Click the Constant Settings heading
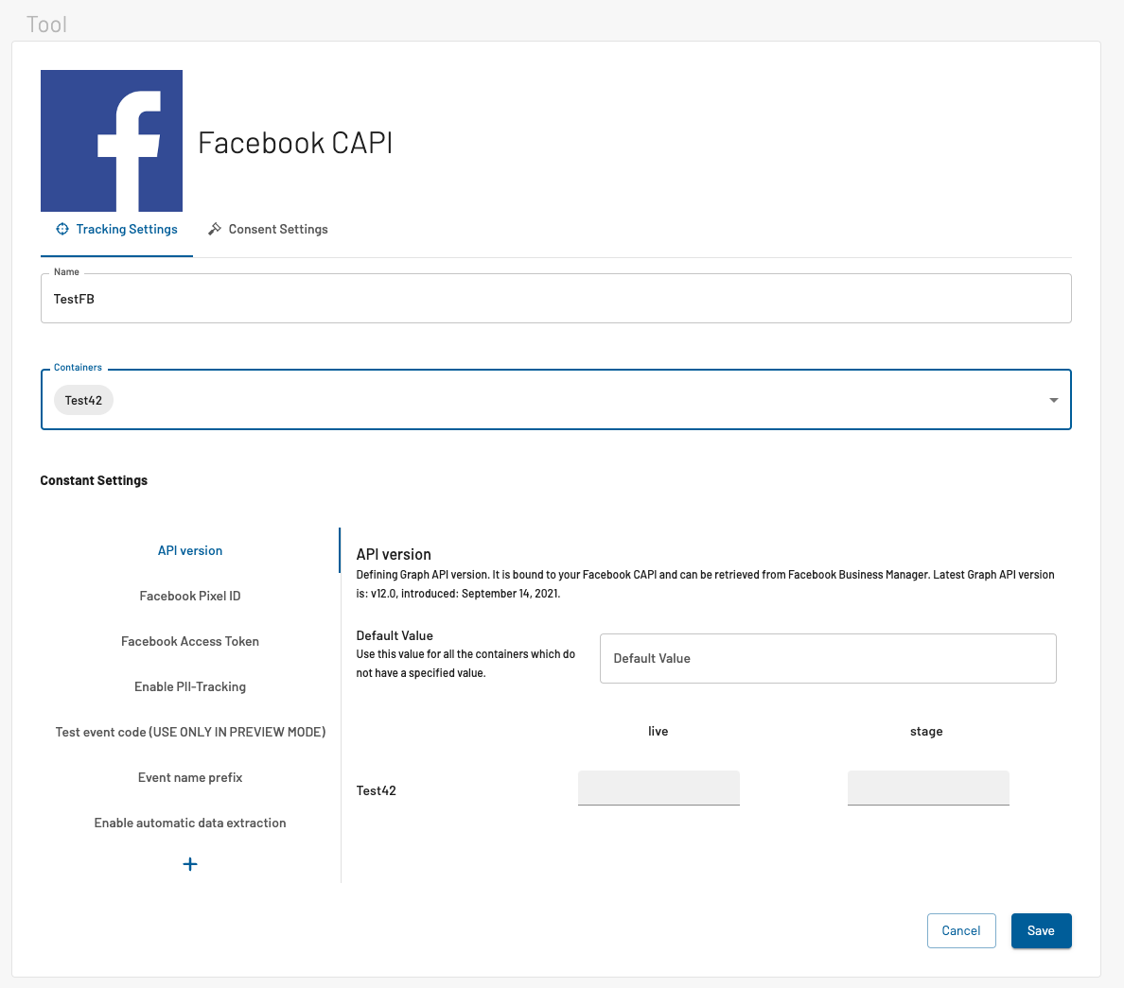 (94, 480)
